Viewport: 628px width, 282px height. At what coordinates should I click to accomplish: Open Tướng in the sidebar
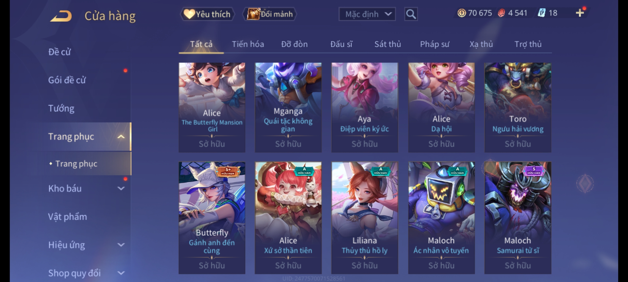[x=61, y=108]
